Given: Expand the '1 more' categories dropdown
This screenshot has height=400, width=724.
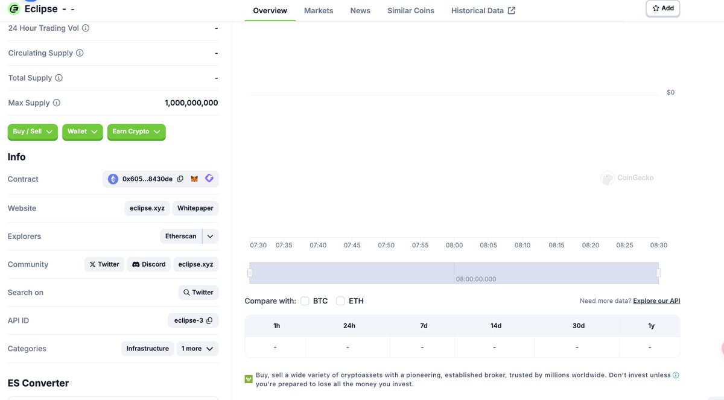Looking at the screenshot, I should point(197,349).
